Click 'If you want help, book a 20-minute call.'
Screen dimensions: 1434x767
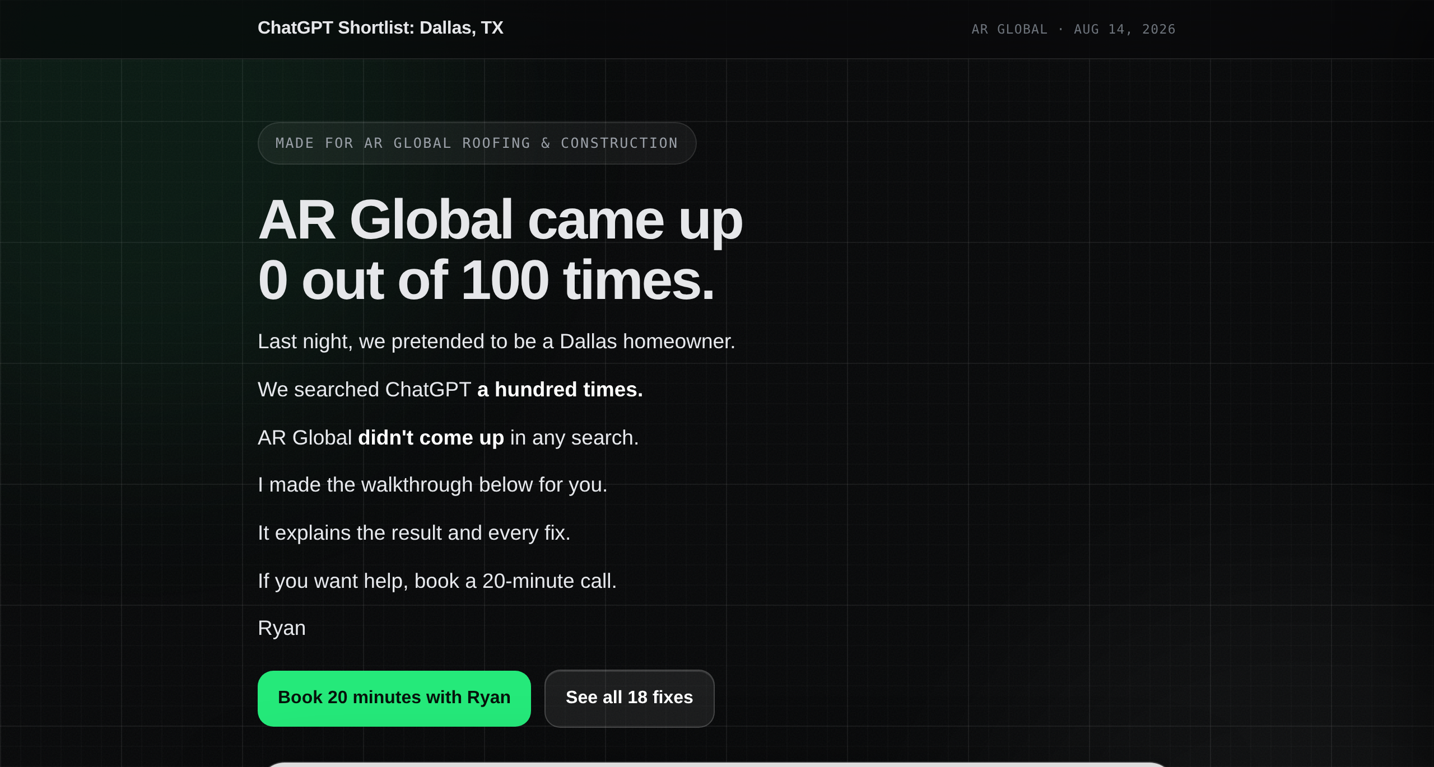point(437,581)
